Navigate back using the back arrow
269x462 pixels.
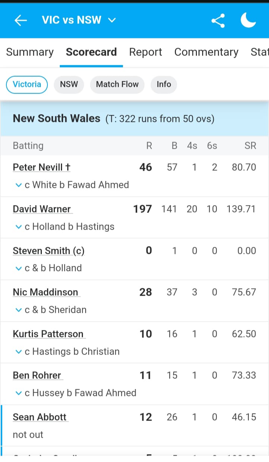click(21, 21)
